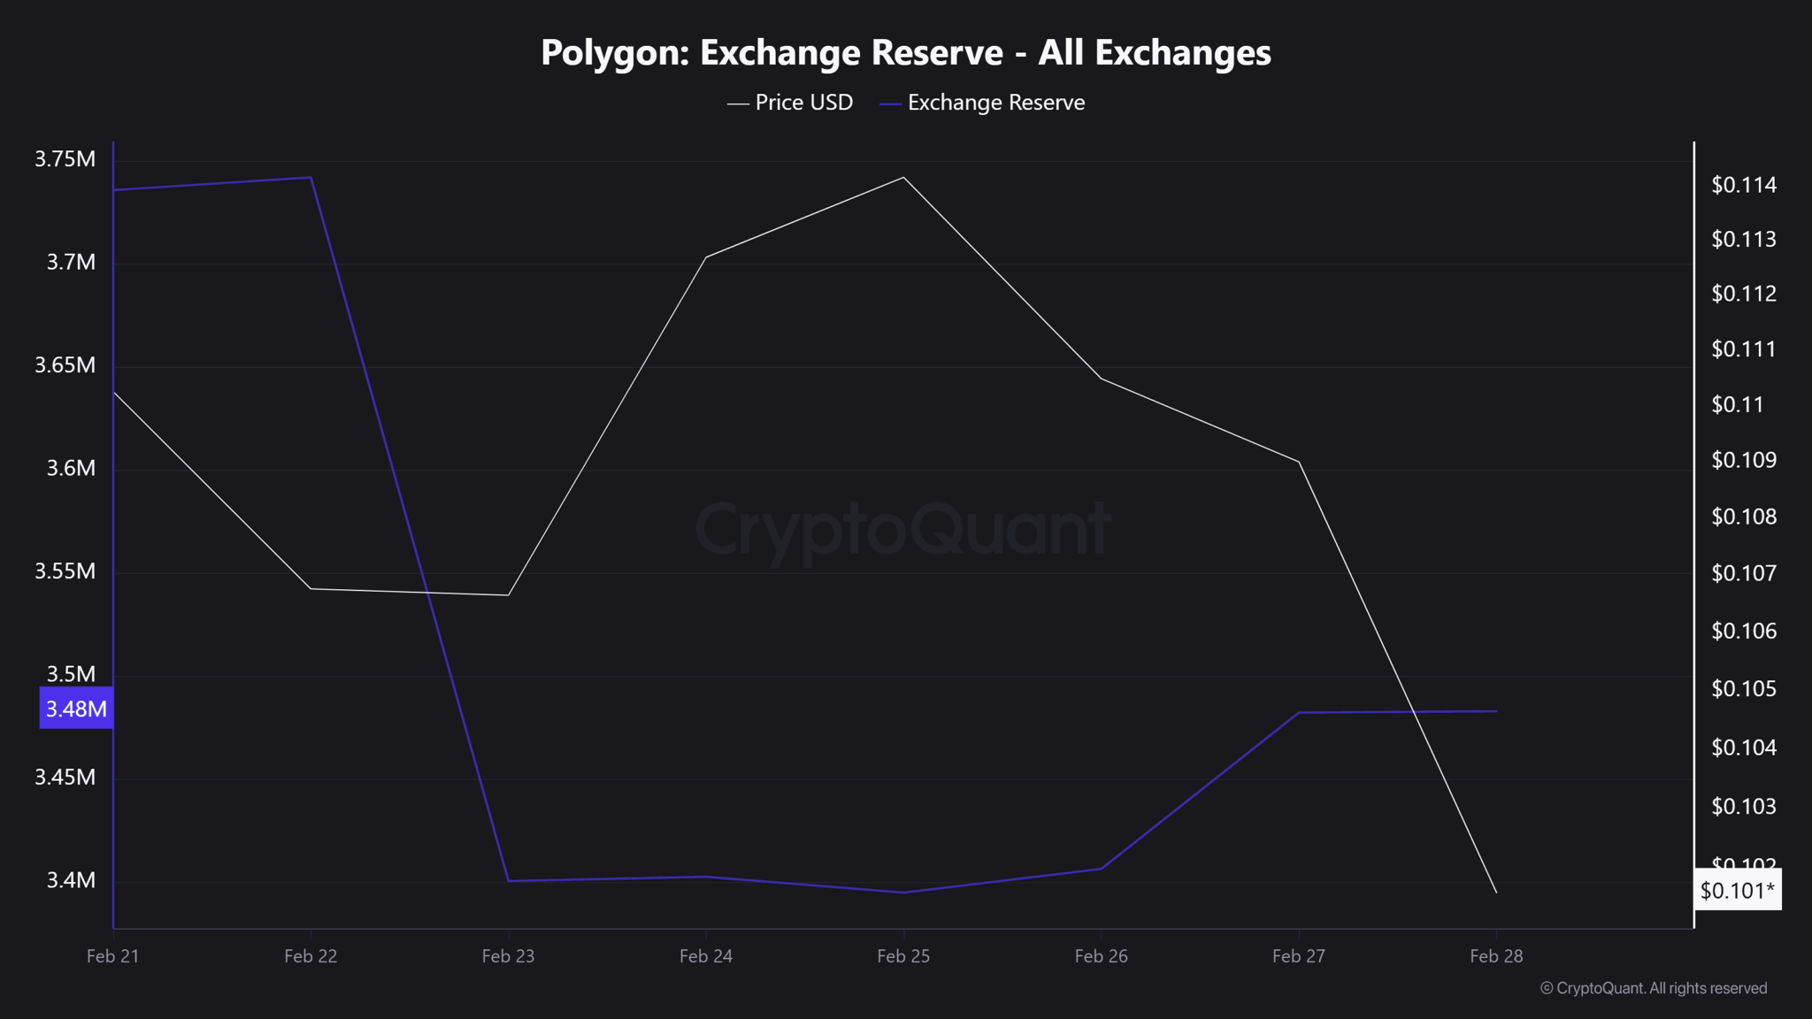Click the 3.75M label on left axis
Screen dimensions: 1812x1019
(x=65, y=159)
